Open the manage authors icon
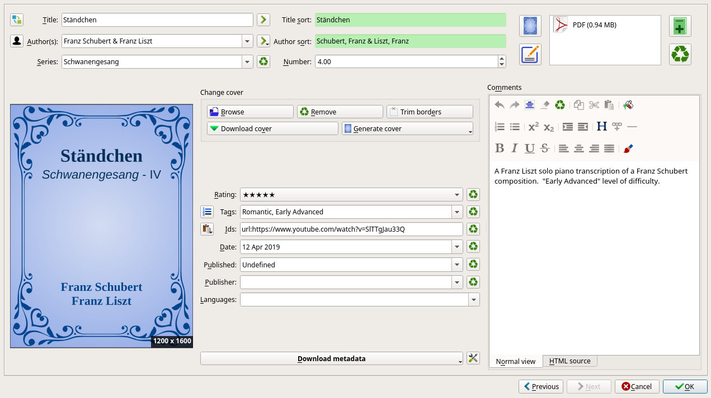Image resolution: width=711 pixels, height=398 pixels. (x=17, y=41)
